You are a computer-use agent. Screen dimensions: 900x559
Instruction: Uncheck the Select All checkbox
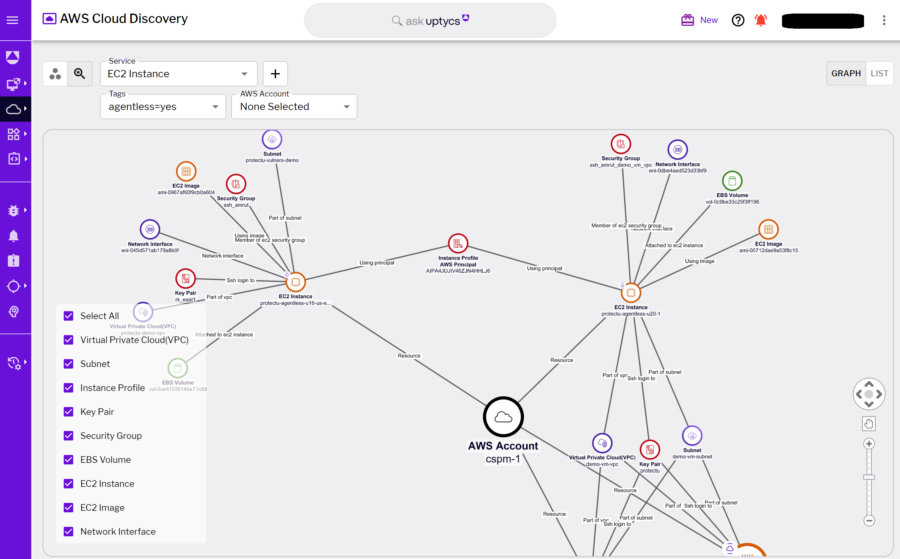pos(68,316)
